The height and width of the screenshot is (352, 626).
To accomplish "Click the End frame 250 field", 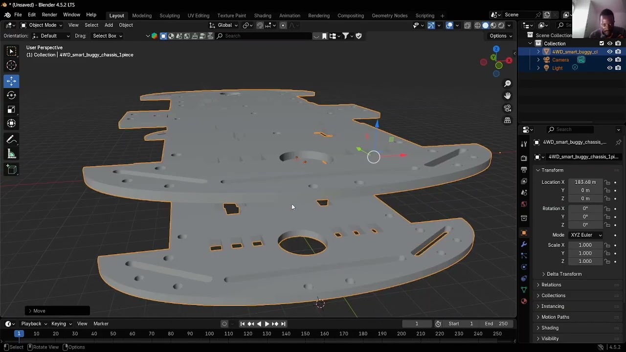I will pyautogui.click(x=496, y=324).
